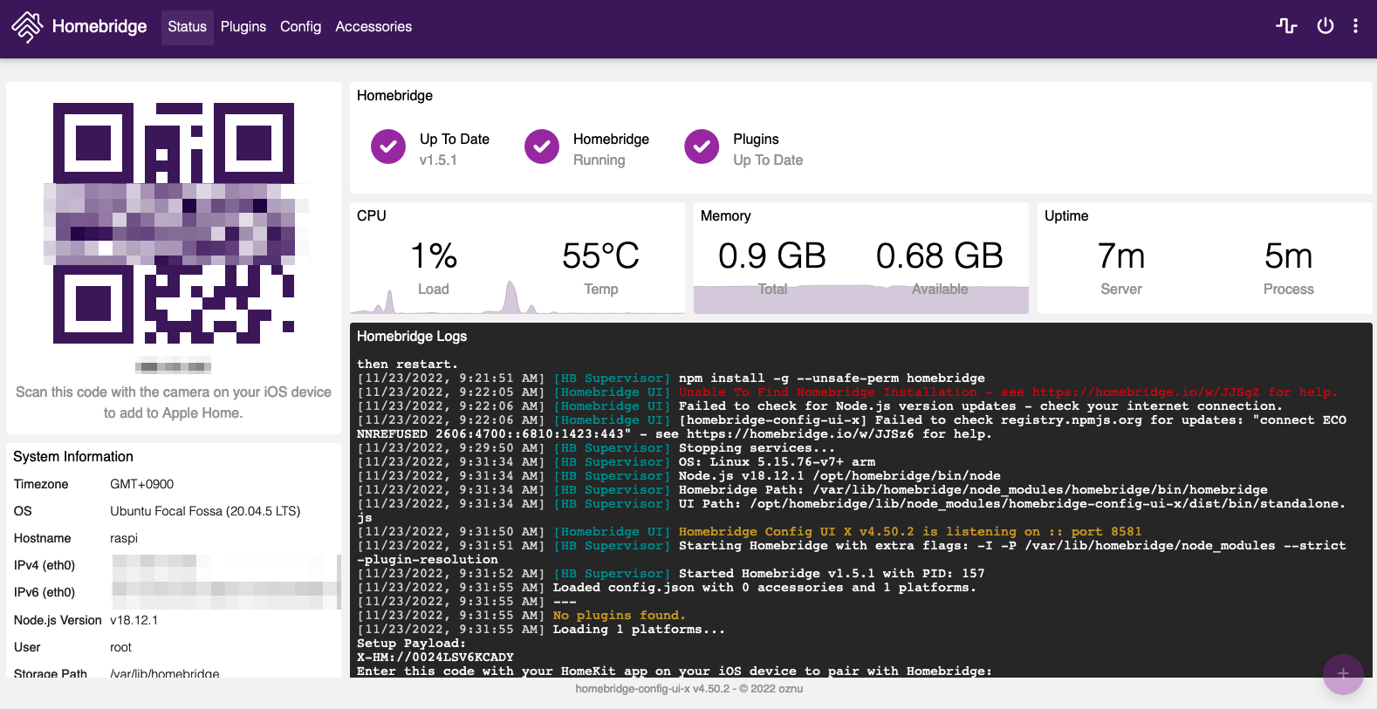Switch to the Status tab
Image resolution: width=1377 pixels, height=709 pixels.
point(187,27)
